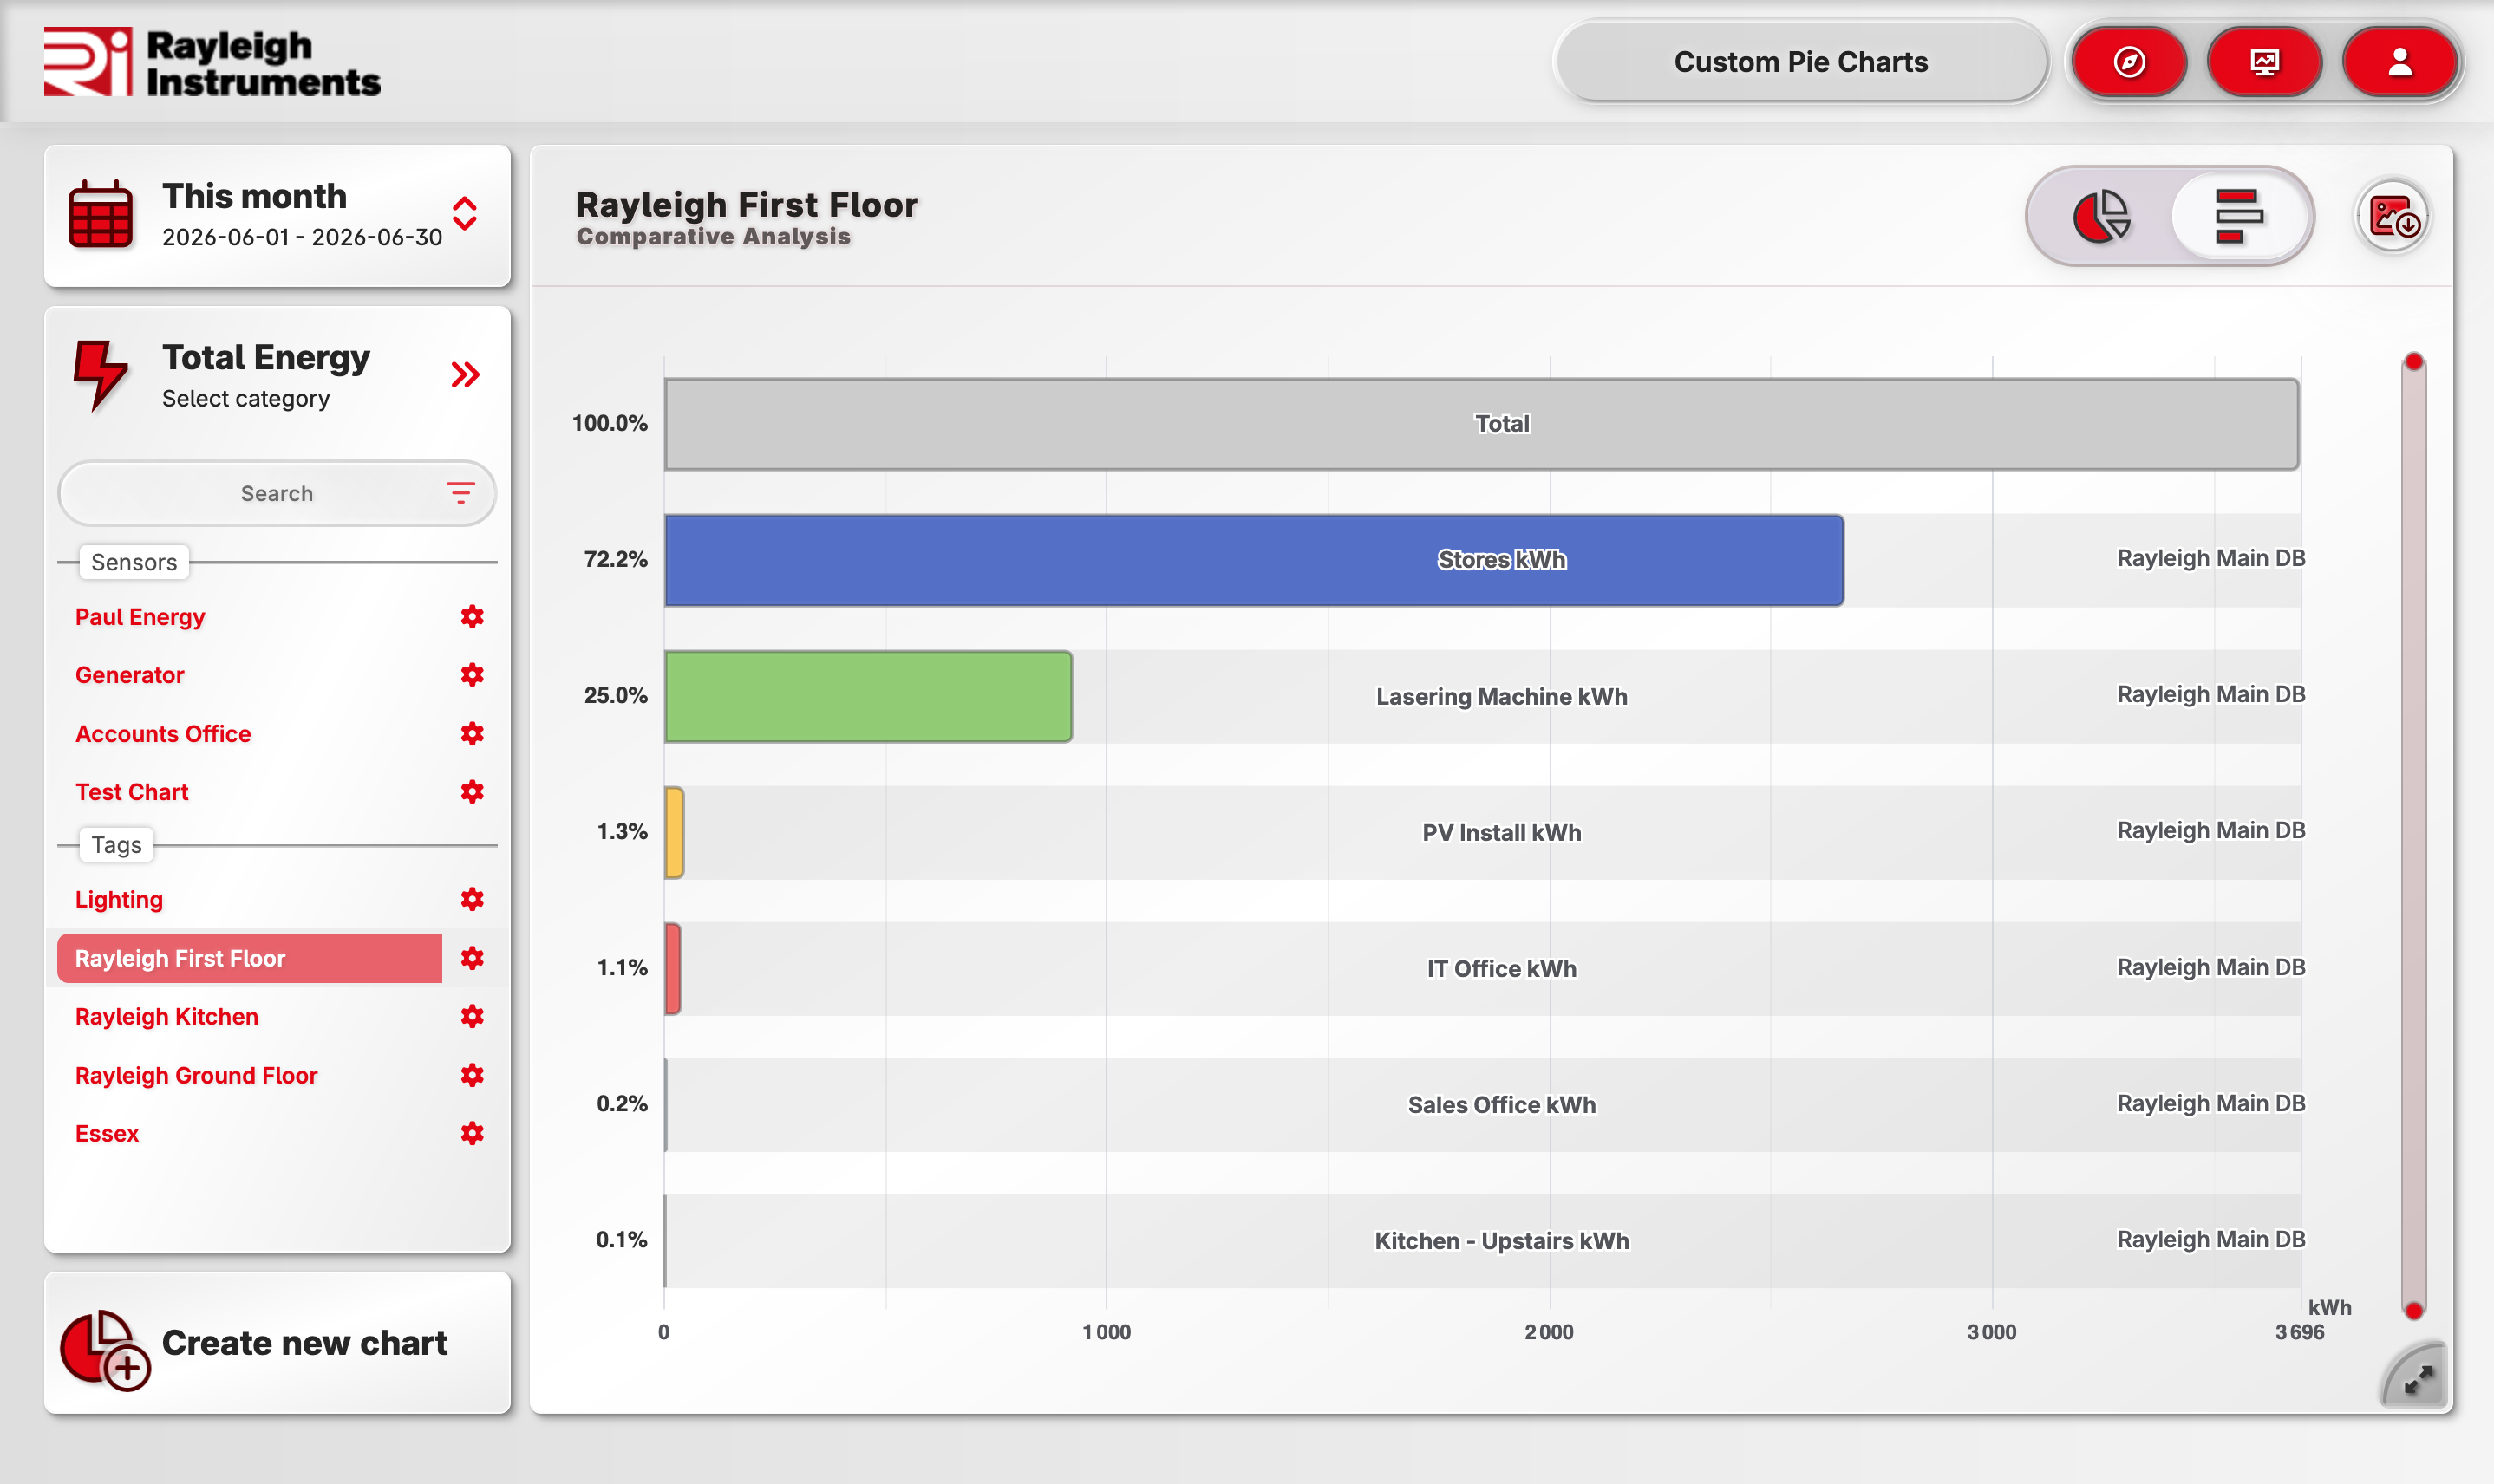The width and height of the screenshot is (2494, 1484).
Task: Expand Total Energy category selector
Action: [465, 375]
